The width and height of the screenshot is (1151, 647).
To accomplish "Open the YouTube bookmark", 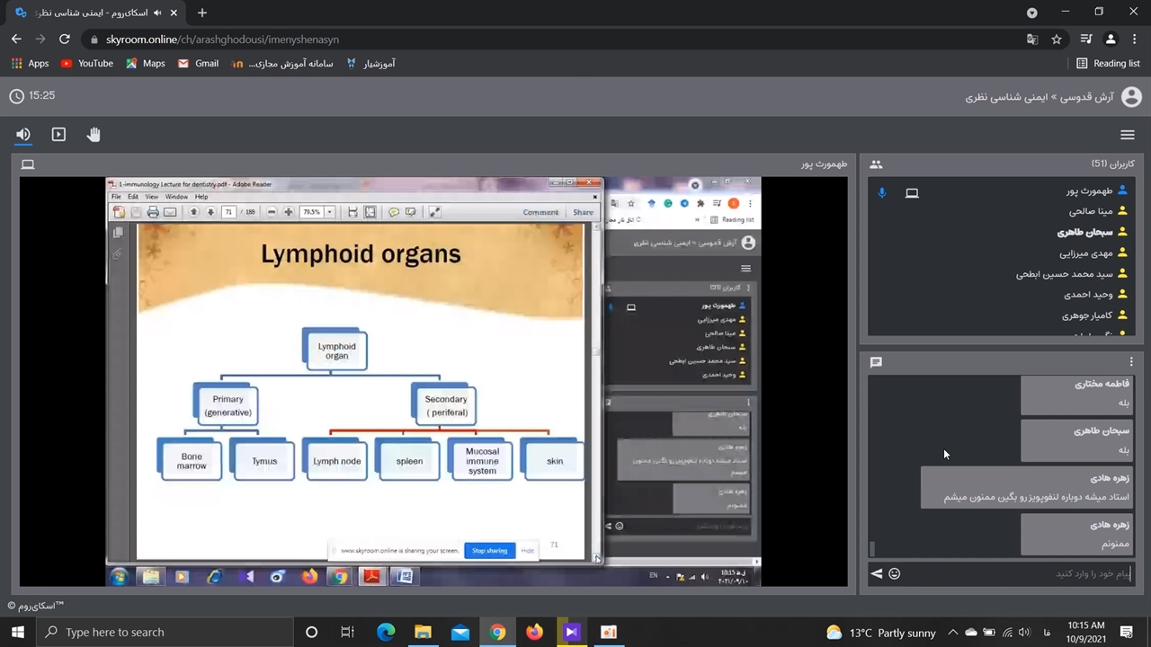I will tap(86, 64).
